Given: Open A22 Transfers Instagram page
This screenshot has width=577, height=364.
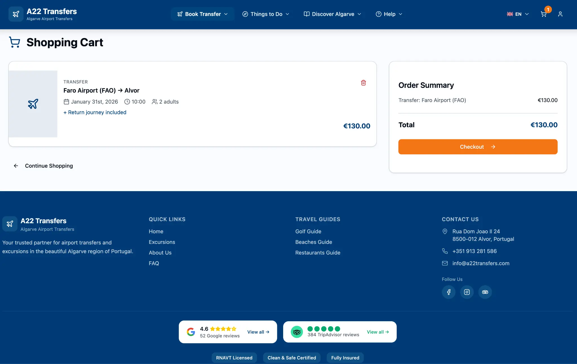Looking at the screenshot, I should click(467, 292).
